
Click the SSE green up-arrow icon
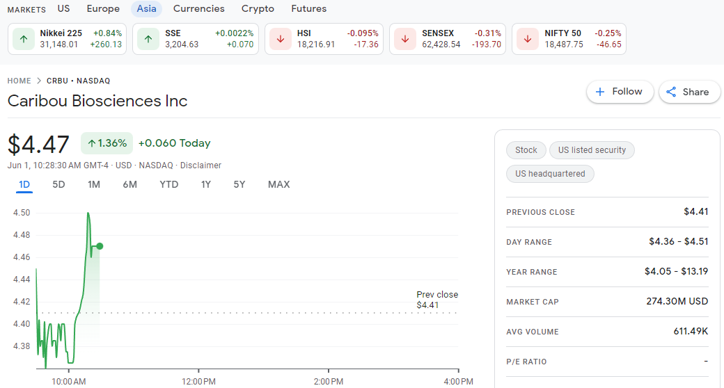coord(148,39)
